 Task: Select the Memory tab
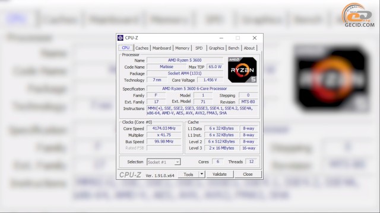(x=182, y=48)
